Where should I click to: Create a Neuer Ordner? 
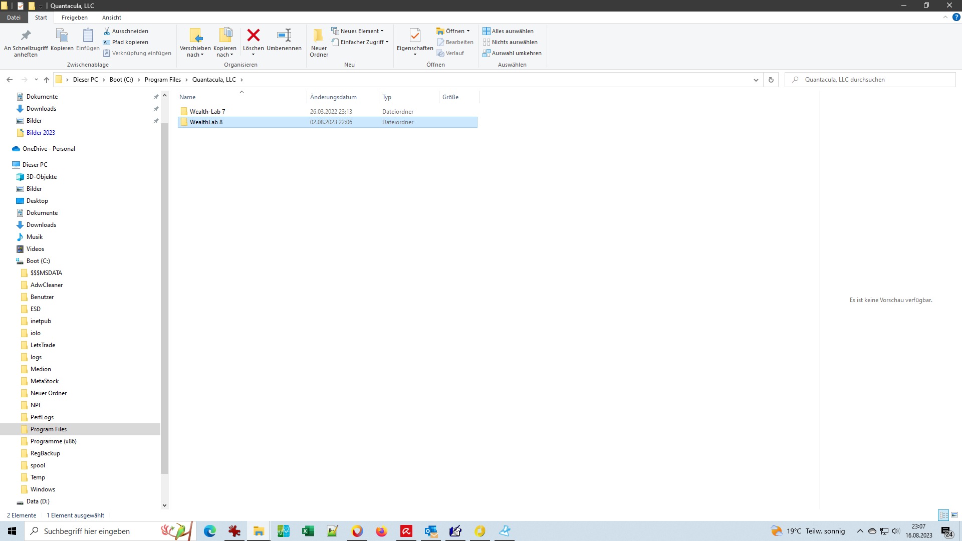click(319, 43)
